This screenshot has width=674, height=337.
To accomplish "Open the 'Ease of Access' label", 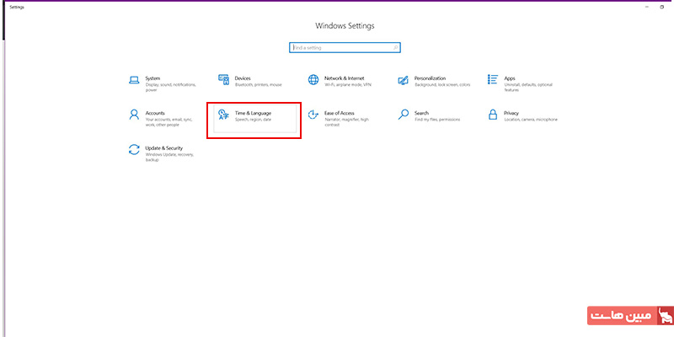I will [x=340, y=112].
